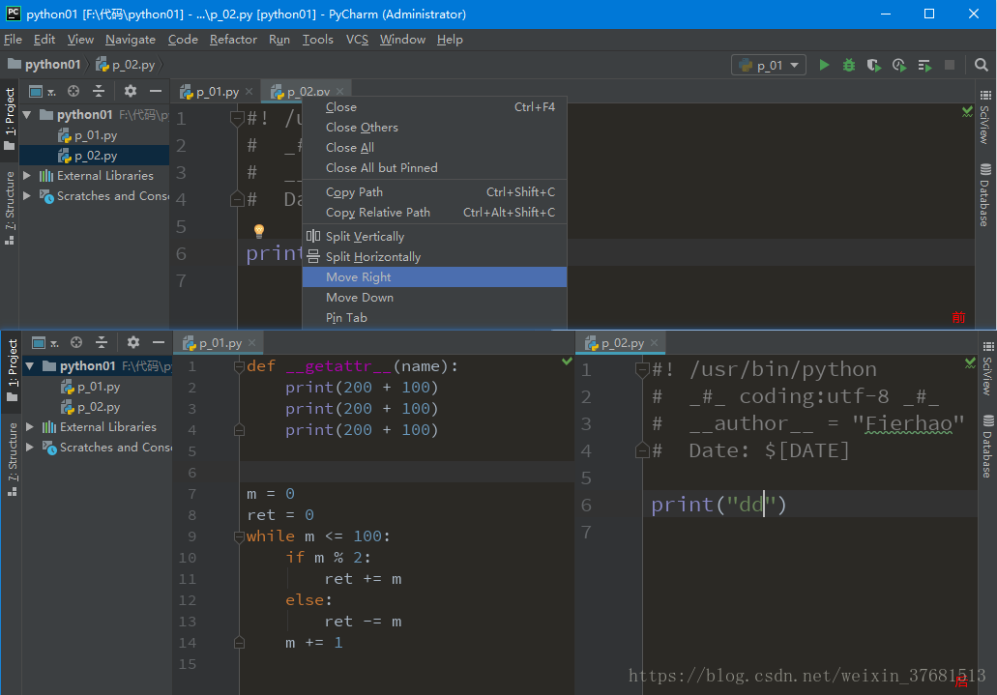997x695 pixels.
Task: Click the grey stop button
Action: pos(950,65)
